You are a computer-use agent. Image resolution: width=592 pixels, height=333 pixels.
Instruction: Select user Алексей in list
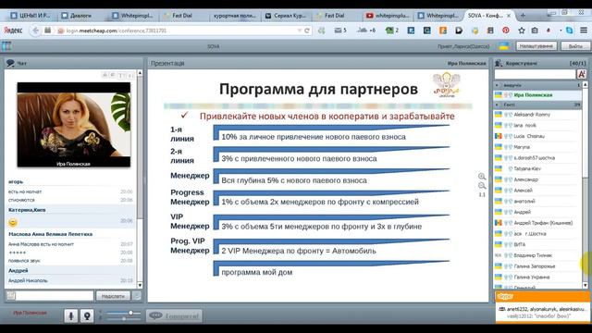click(537, 191)
